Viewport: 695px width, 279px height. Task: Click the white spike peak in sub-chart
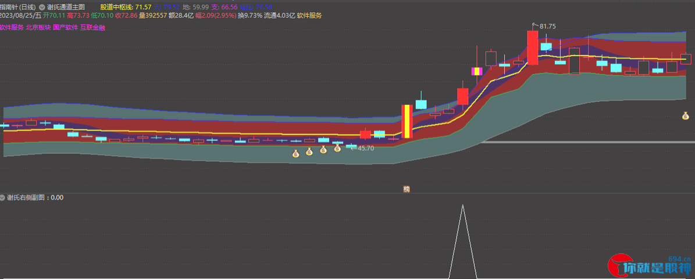463,205
